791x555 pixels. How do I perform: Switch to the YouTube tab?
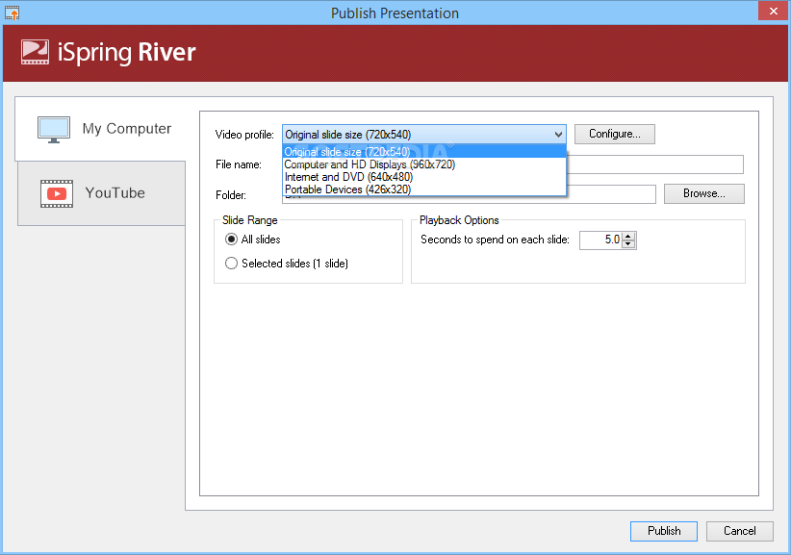point(101,193)
